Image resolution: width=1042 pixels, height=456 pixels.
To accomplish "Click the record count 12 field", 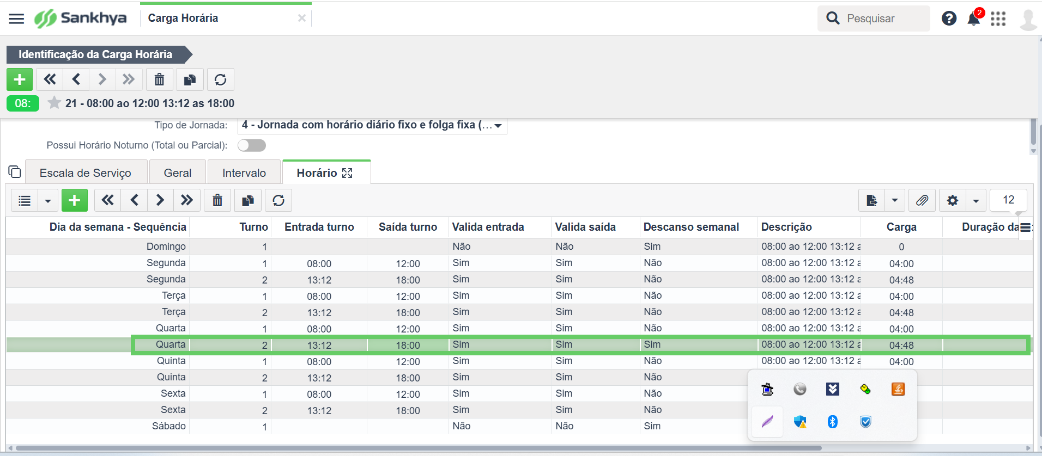I will 1009,200.
